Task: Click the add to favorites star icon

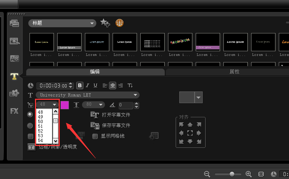Action: 105,23
